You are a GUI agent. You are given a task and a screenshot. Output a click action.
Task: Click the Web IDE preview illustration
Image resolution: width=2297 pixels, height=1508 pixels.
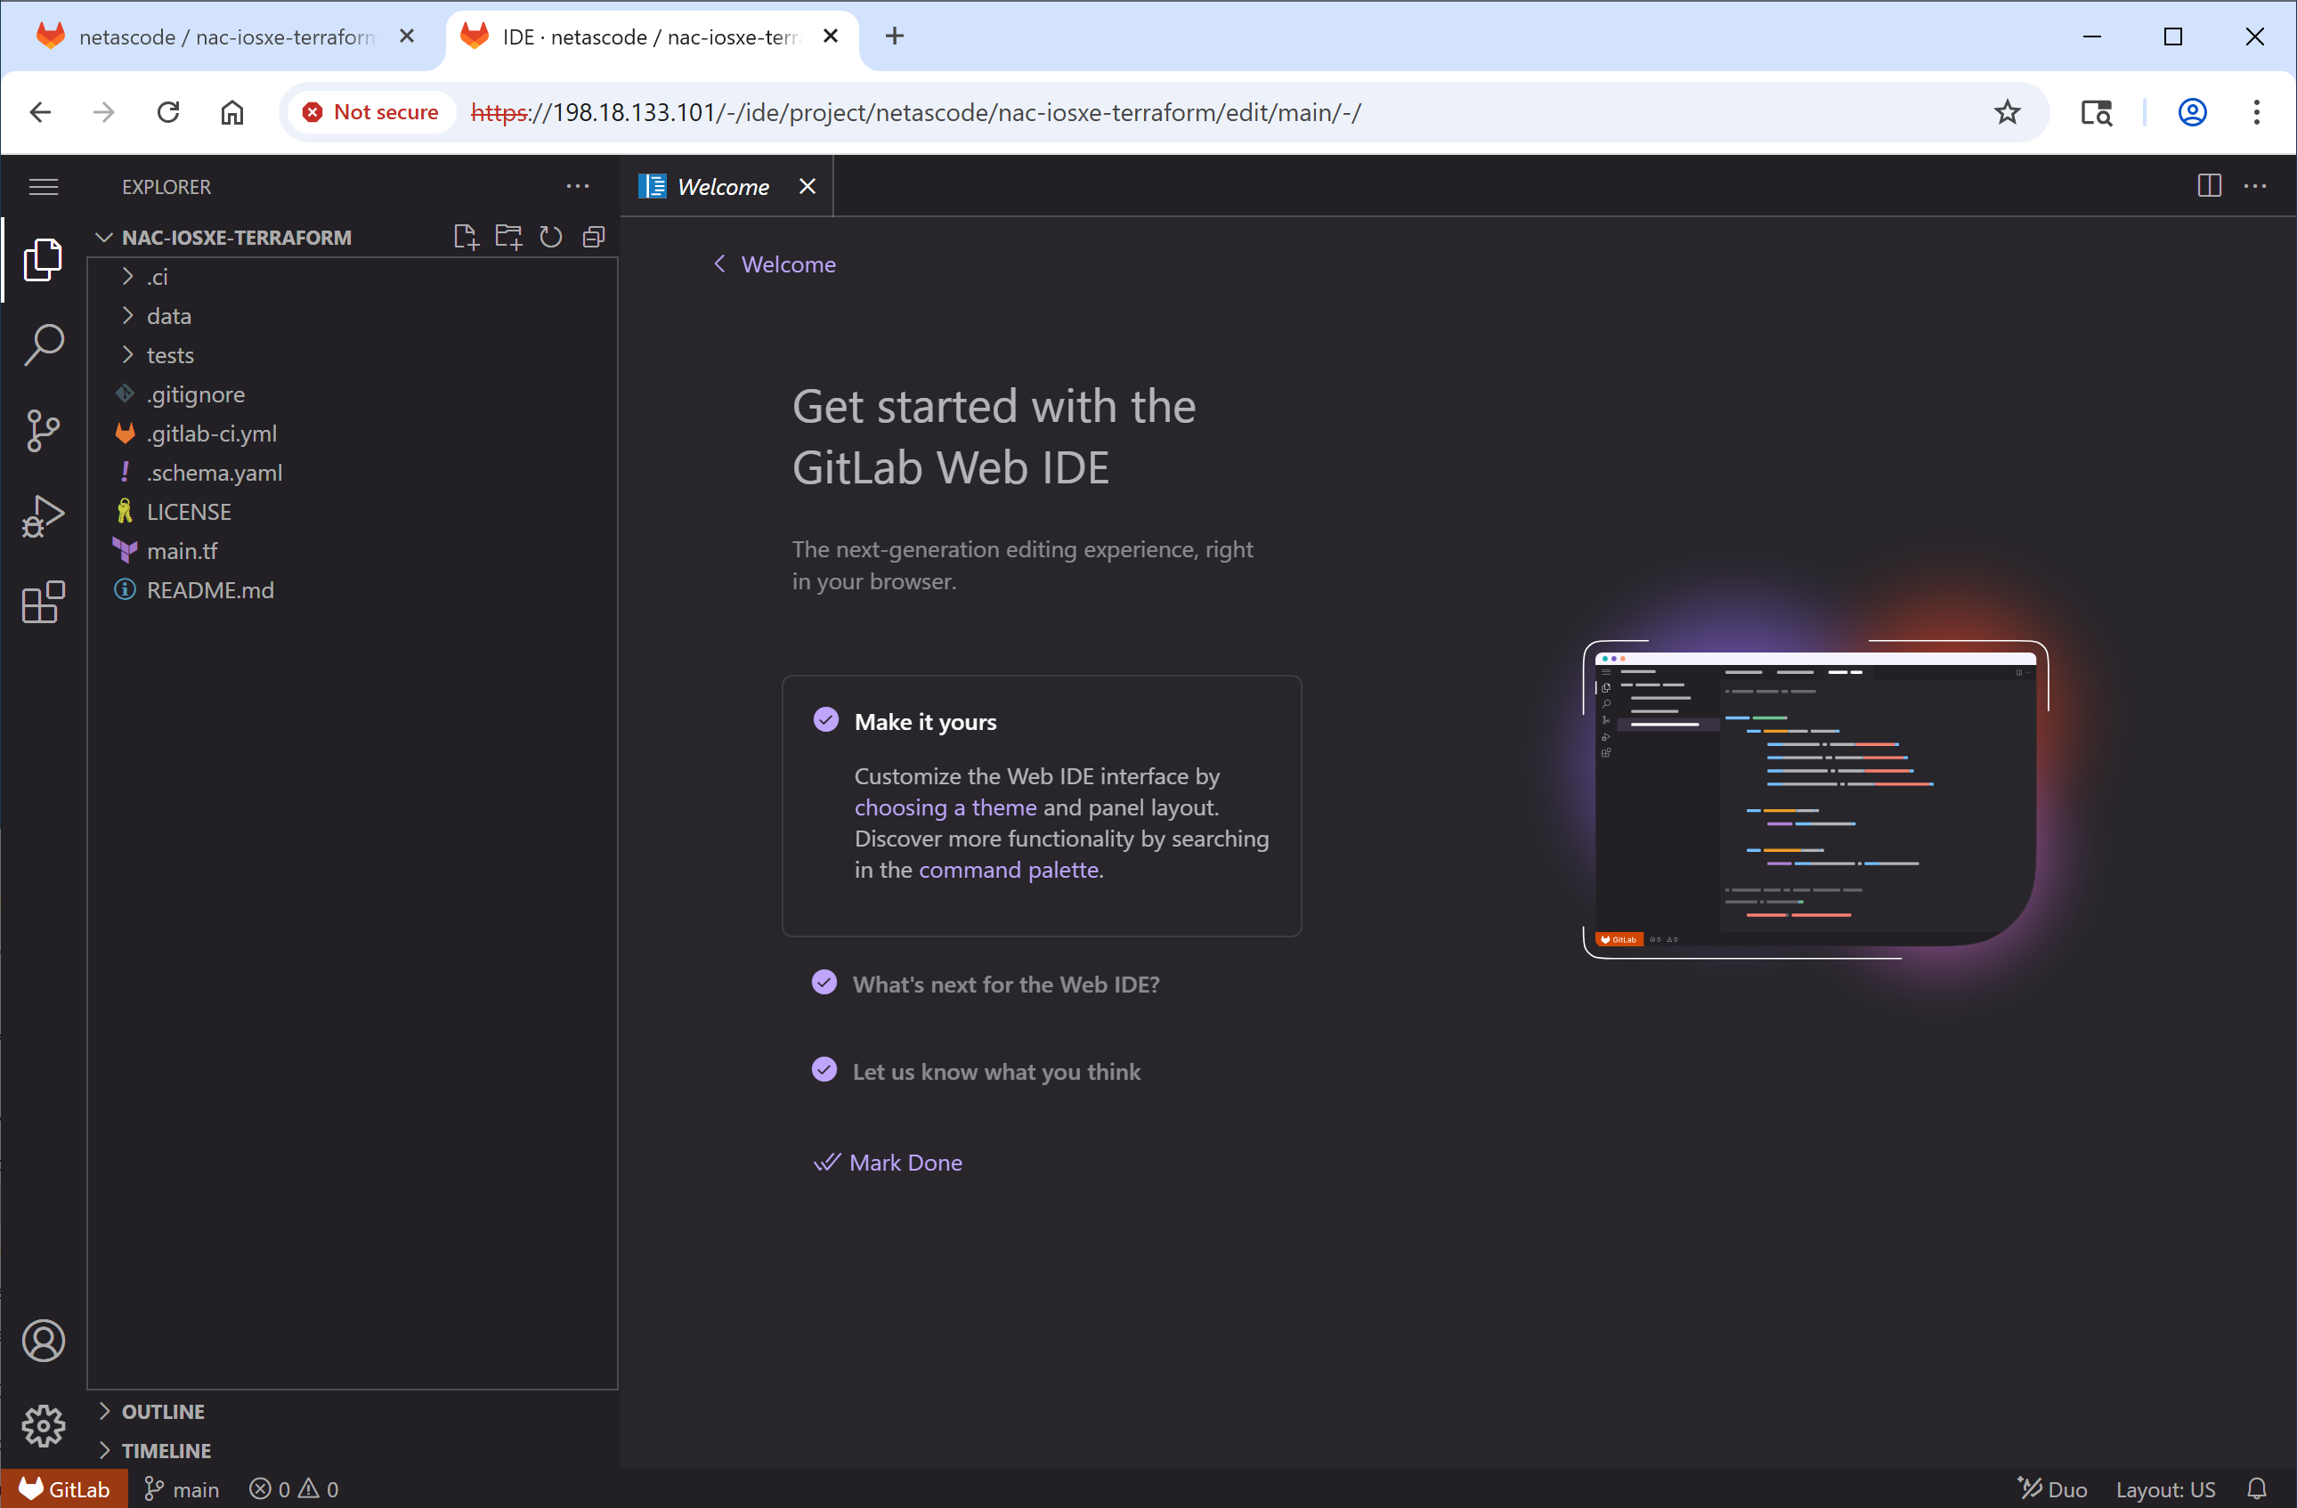1815,799
